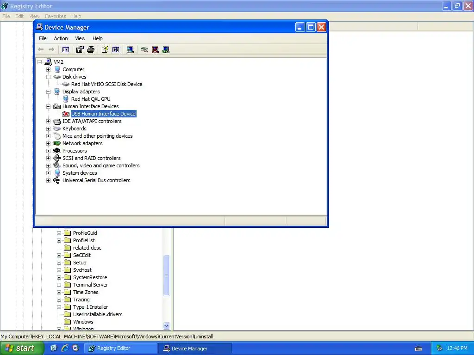Image resolution: width=474 pixels, height=355 pixels.
Task: Open Device Manager Action menu
Action: [61, 38]
